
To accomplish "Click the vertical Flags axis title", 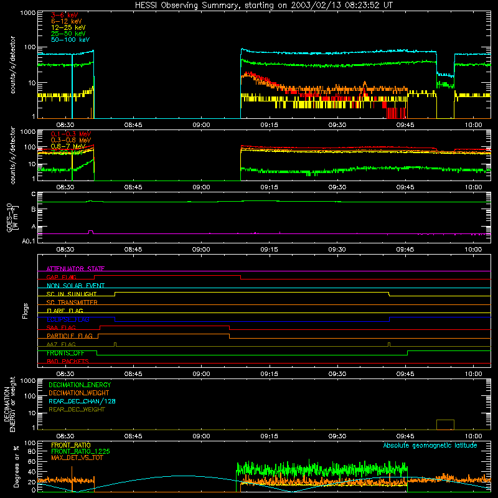I will pyautogui.click(x=25, y=311).
